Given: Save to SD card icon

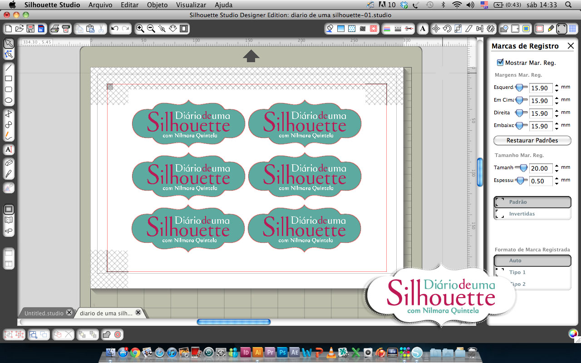Looking at the screenshot, I should 41,29.
